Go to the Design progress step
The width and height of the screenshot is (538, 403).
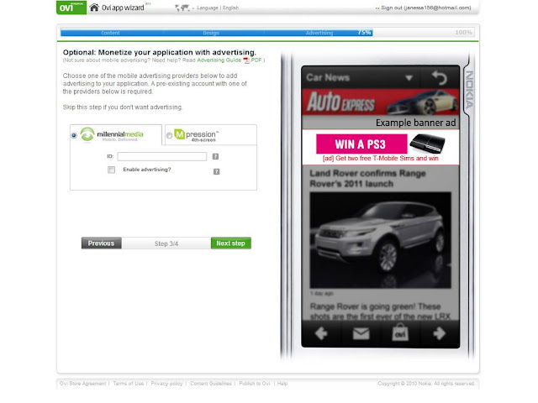point(211,33)
